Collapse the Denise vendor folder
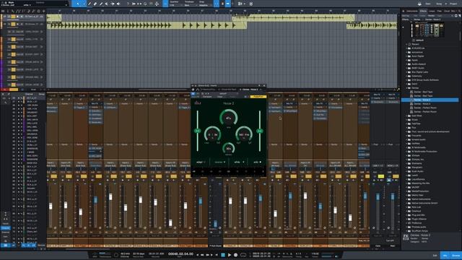This screenshot has height=260, width=462. (407, 88)
